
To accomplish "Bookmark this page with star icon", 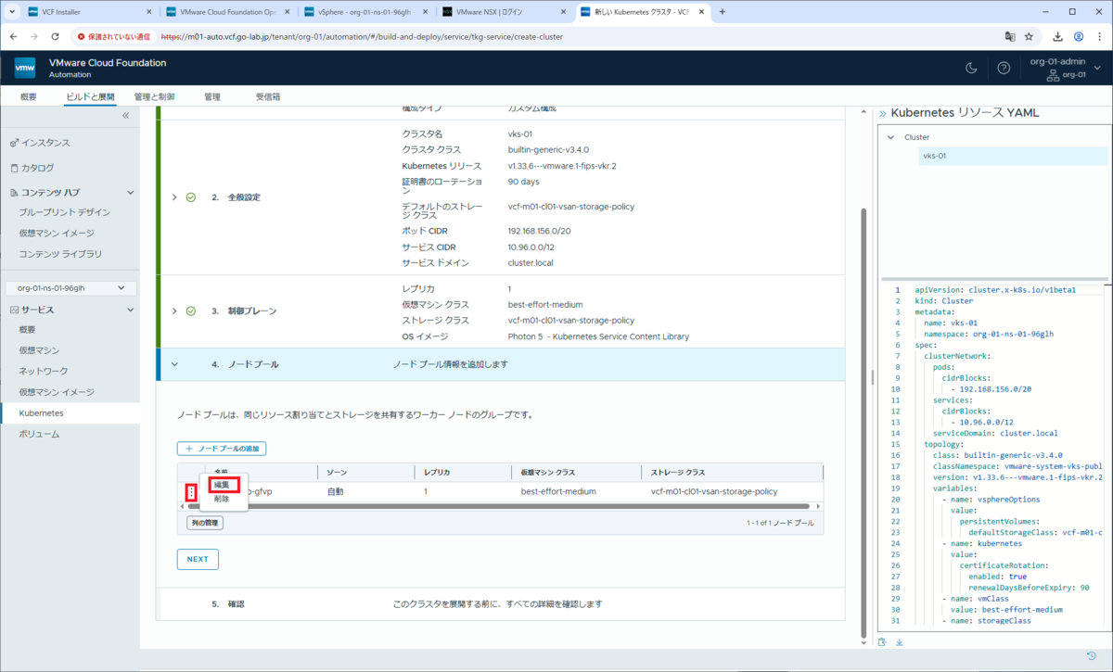I will point(1029,37).
